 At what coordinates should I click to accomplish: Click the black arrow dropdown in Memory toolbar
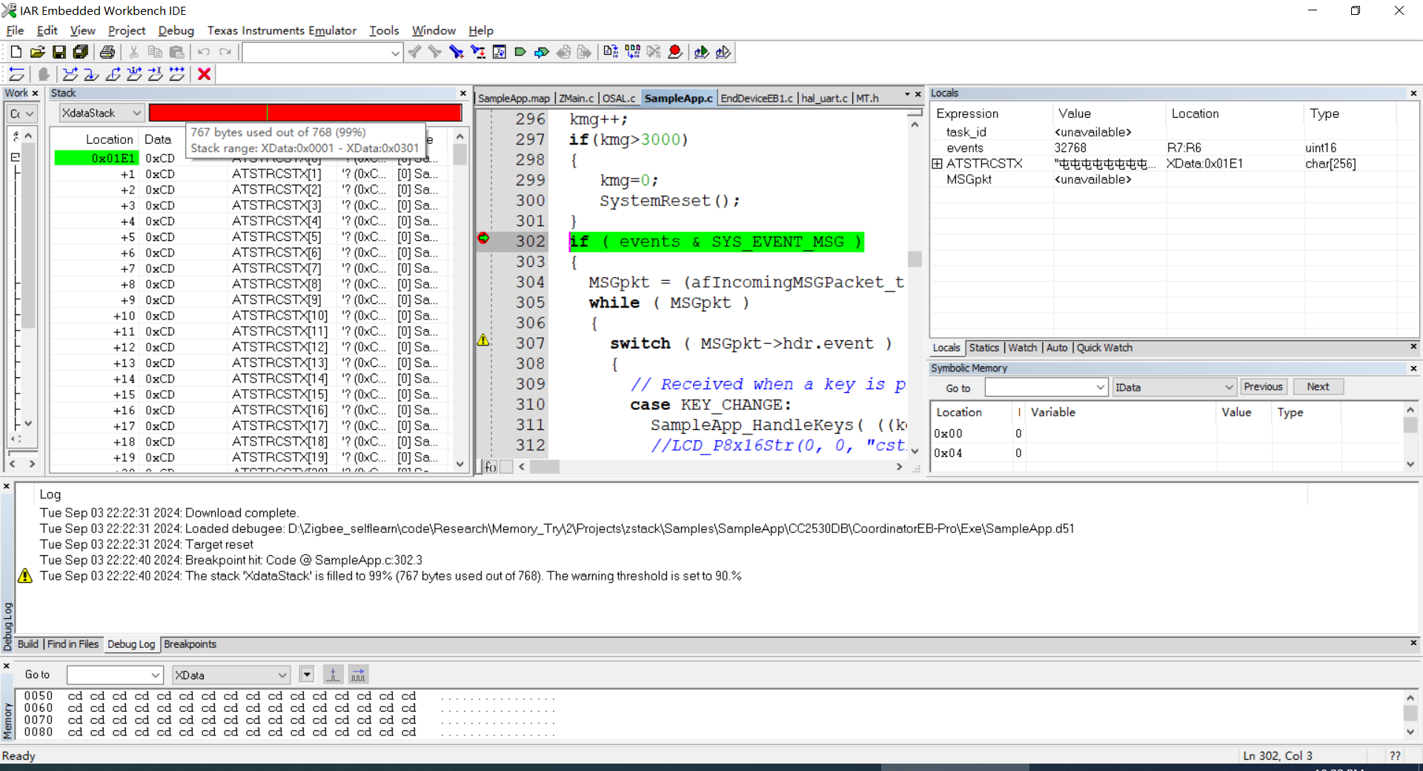[307, 675]
